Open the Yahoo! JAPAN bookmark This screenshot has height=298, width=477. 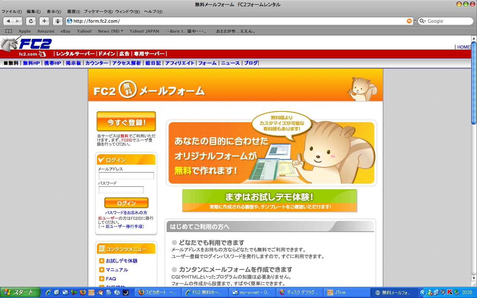[144, 31]
